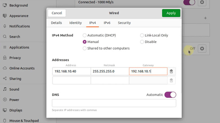Switch to the IPv6 tab

point(107,23)
